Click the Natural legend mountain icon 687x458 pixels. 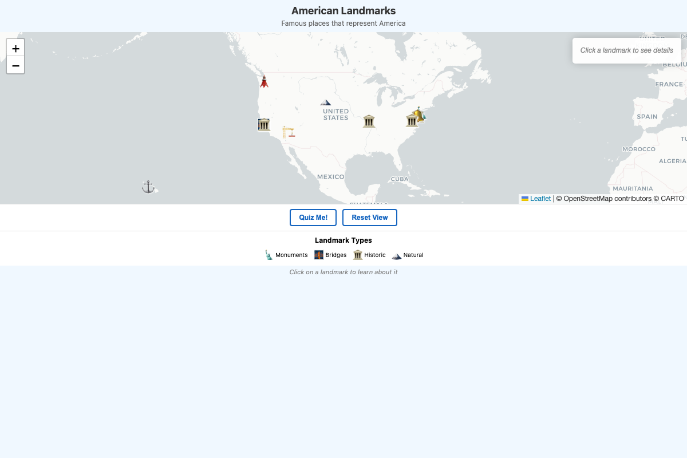click(397, 255)
